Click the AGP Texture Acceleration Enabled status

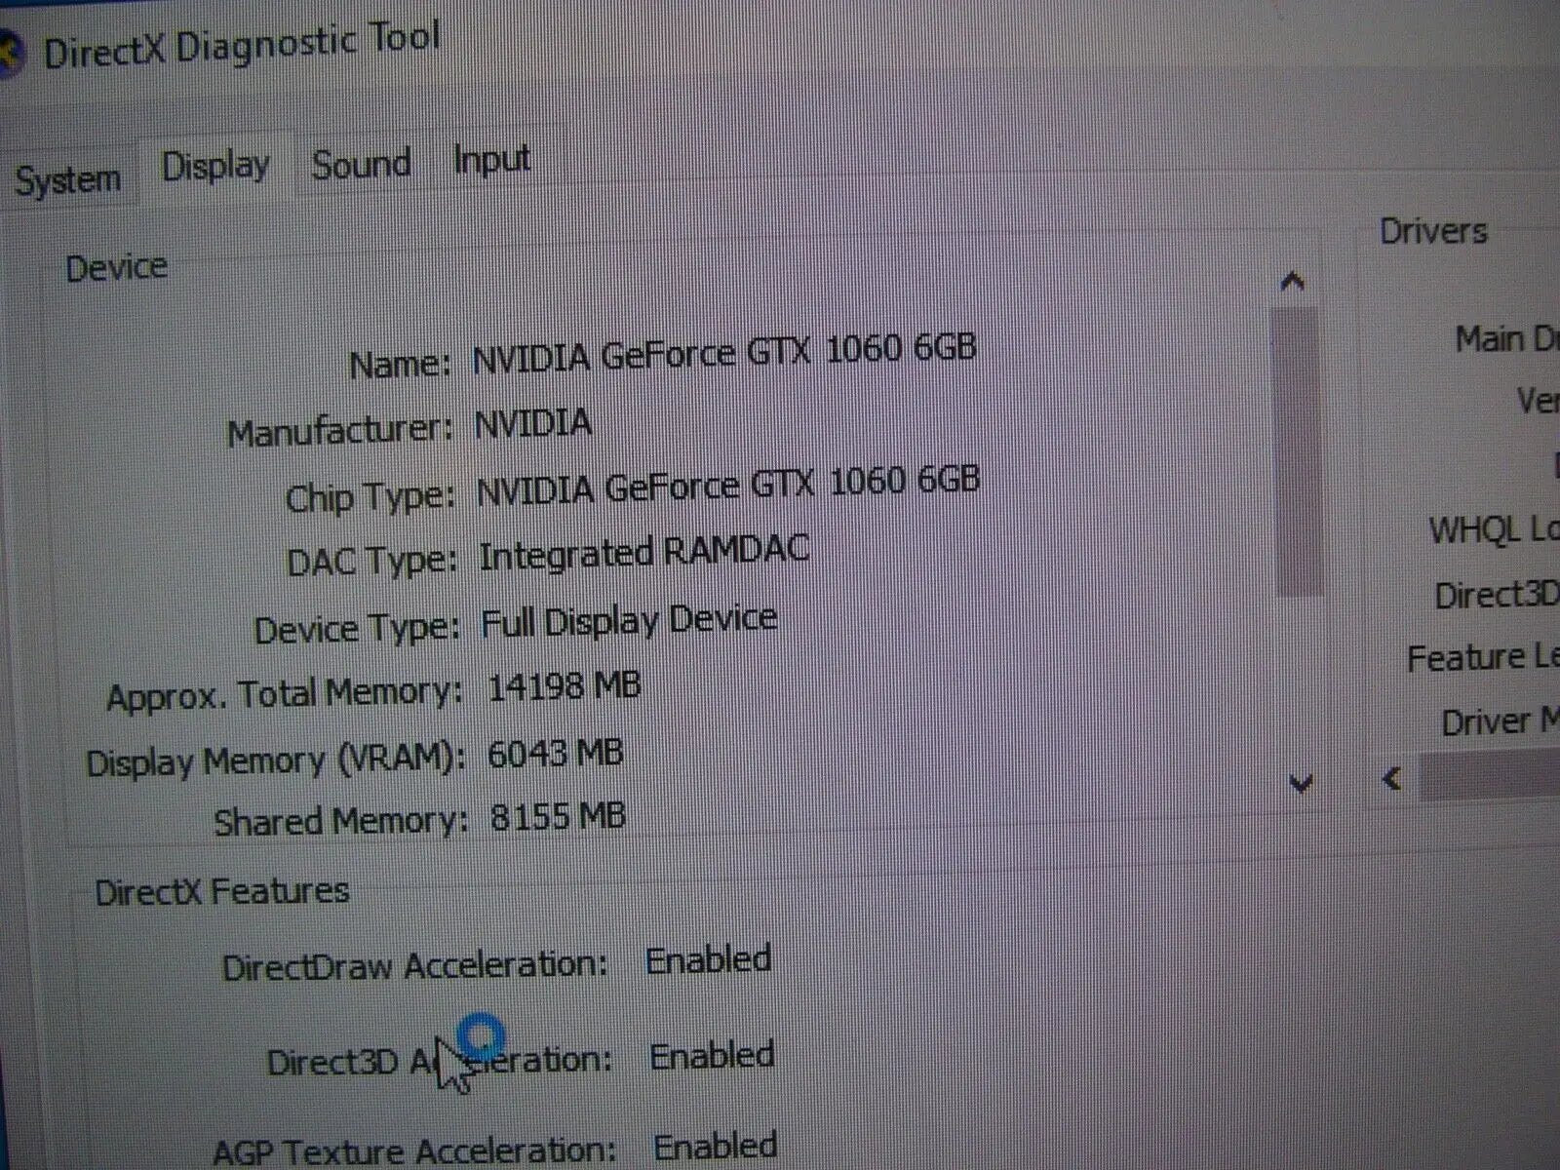tap(716, 1147)
